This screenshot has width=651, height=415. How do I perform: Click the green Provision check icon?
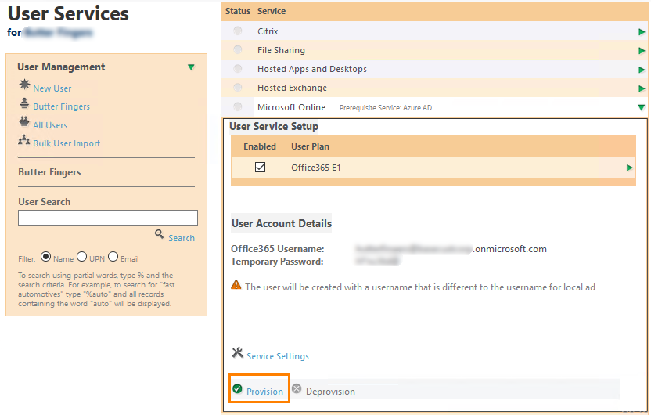coord(238,389)
